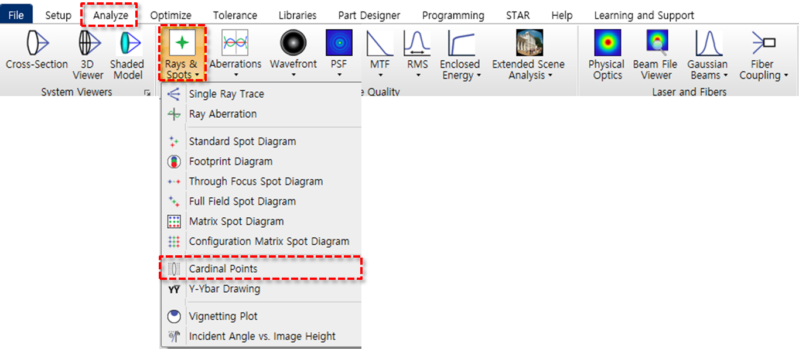Click the File button

16,15
